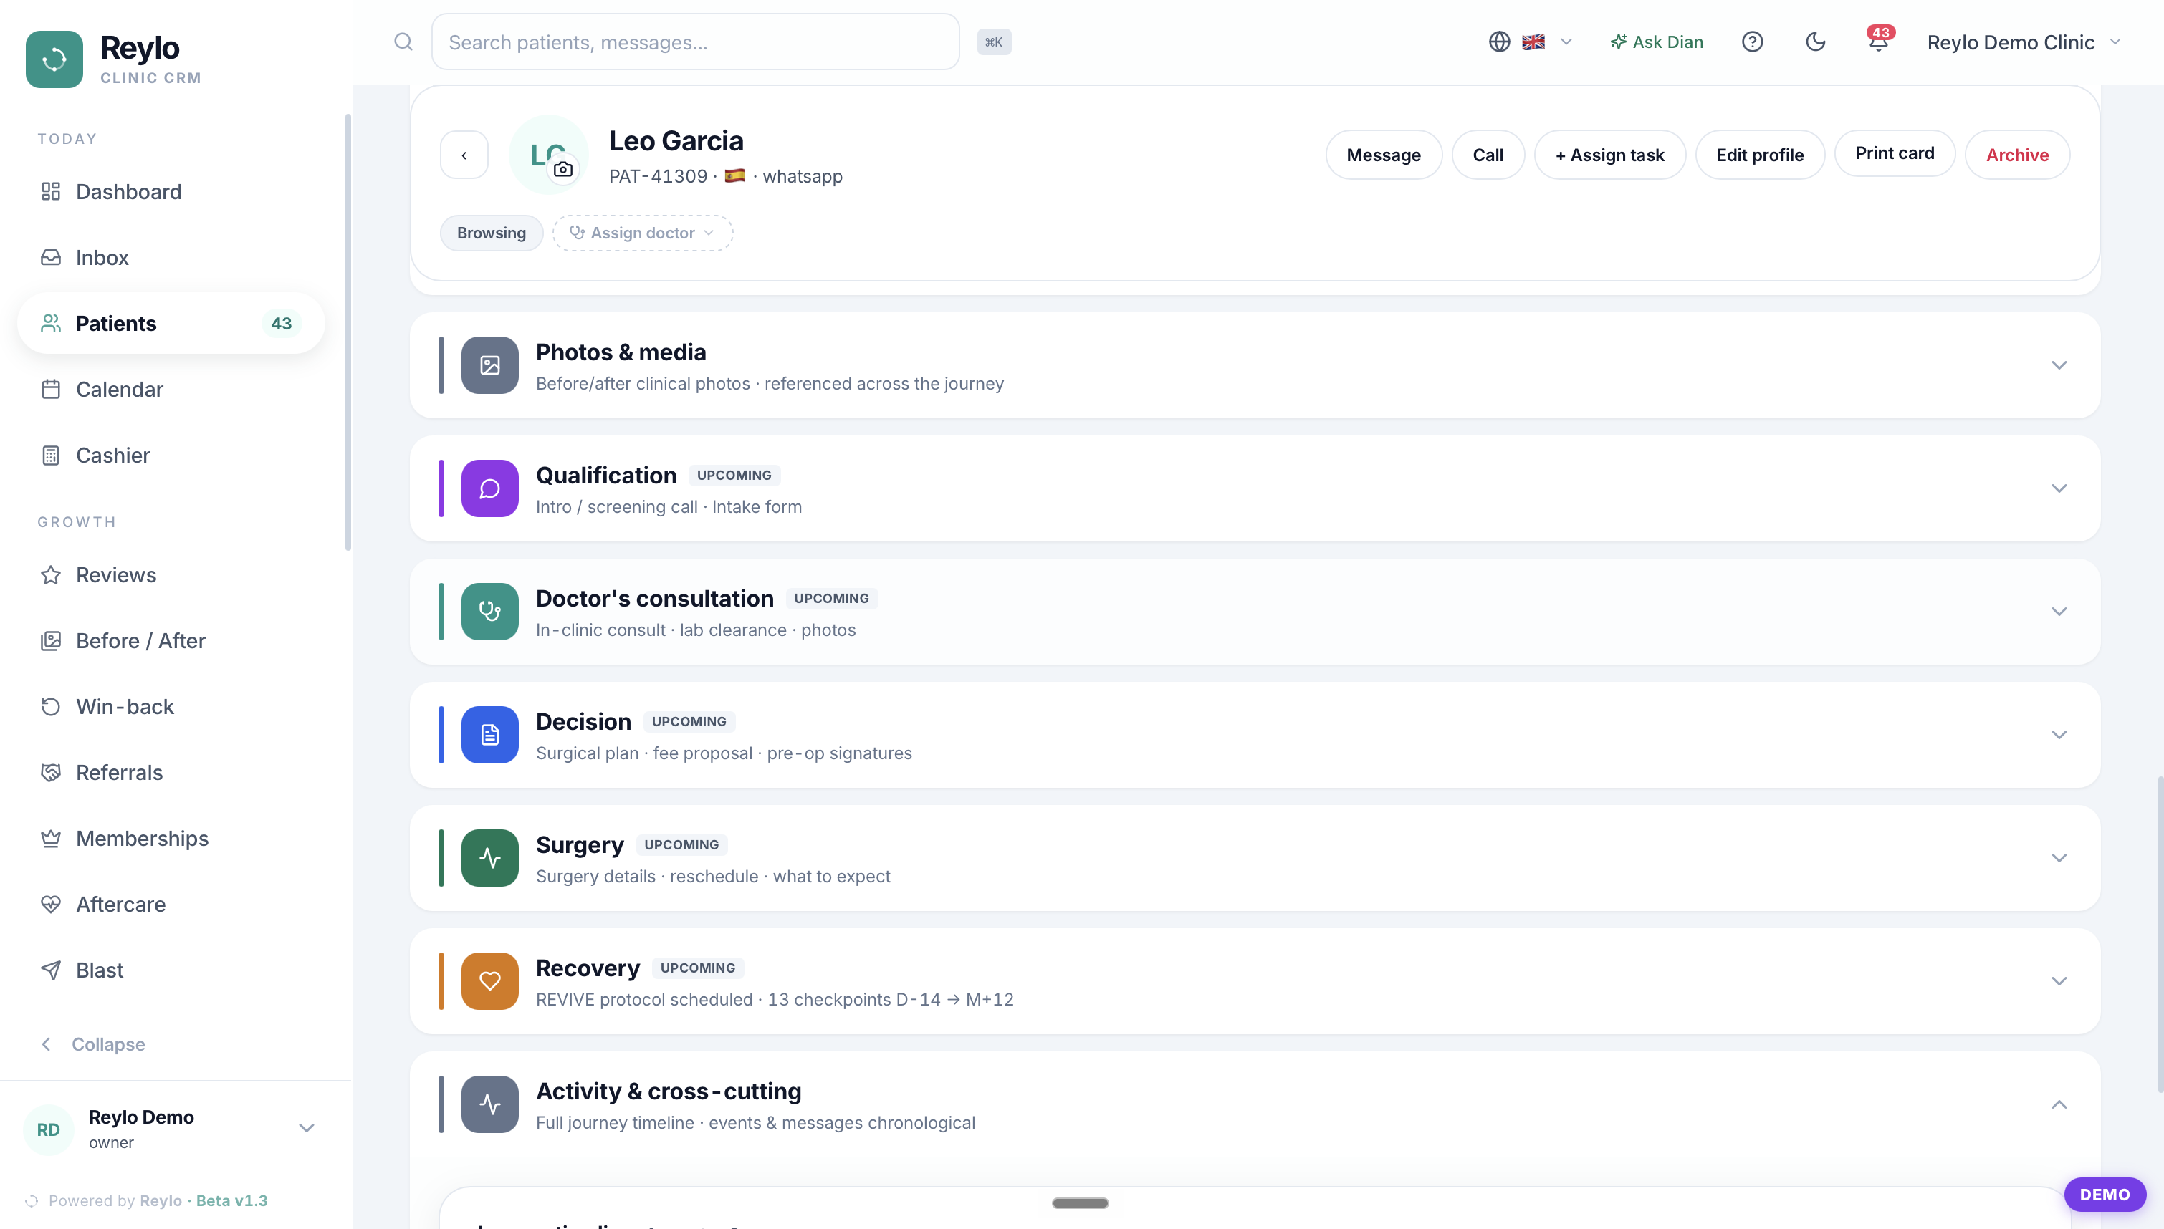This screenshot has height=1229, width=2164.
Task: Collapse the Activity & cross-cutting section
Action: pyautogui.click(x=2059, y=1104)
